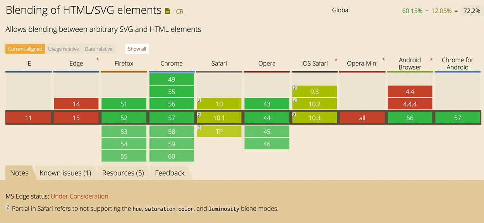The image size is (484, 223).
Task: Click the Firefox column header
Action: pos(124,64)
